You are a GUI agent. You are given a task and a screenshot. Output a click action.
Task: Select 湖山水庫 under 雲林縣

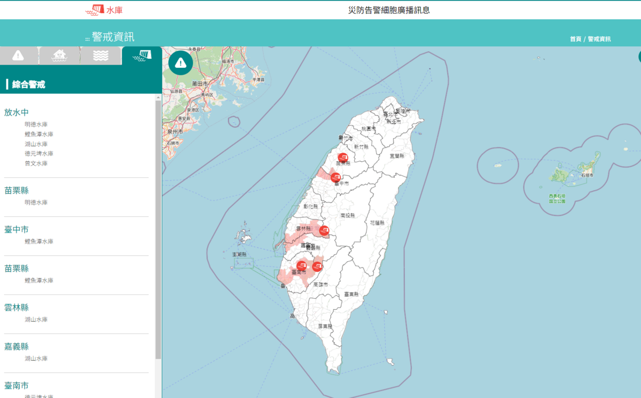coord(36,319)
